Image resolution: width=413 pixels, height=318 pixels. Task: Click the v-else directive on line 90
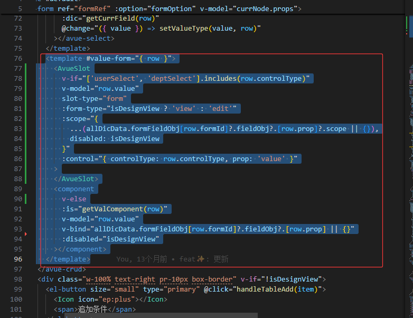[x=74, y=199]
